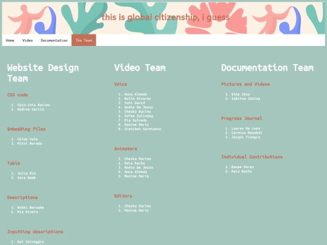Select the name Chin-chin Racimo
The height and width of the screenshot is (245, 327).
(x=33, y=105)
